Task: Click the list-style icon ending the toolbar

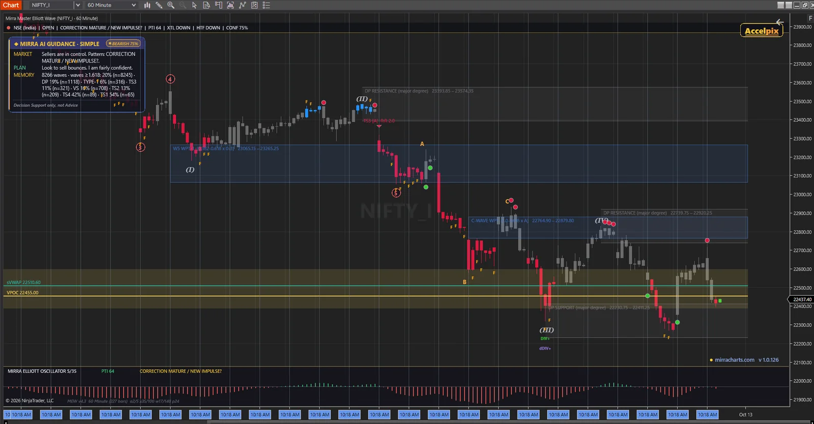Action: 266,5
